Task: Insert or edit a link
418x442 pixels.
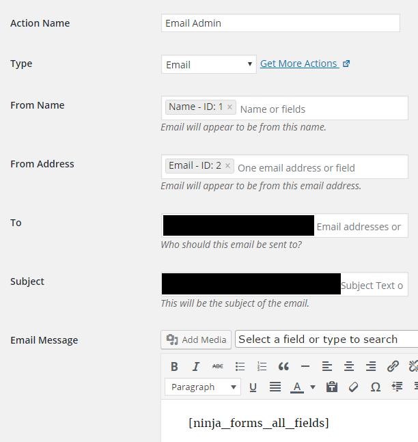Action: point(393,366)
